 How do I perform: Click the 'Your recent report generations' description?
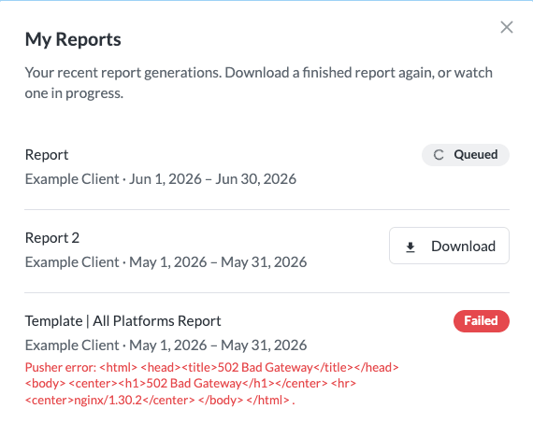point(259,82)
